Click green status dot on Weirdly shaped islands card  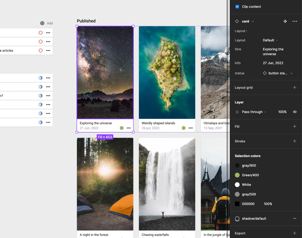(x=184, y=128)
